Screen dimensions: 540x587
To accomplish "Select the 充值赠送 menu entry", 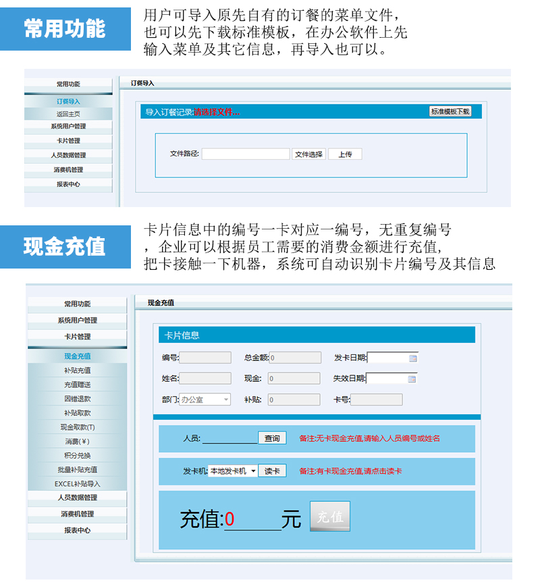I will point(78,385).
